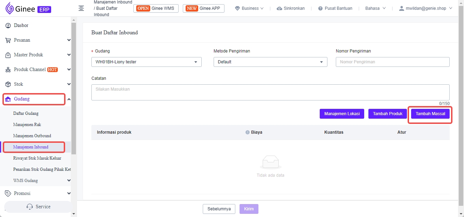
Task: Click the Tambah Produk button
Action: tap(388, 114)
